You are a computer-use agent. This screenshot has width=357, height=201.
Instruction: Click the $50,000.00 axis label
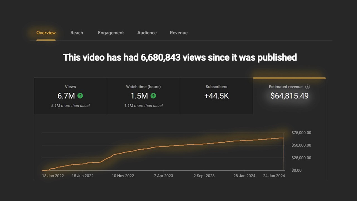tap(301, 145)
